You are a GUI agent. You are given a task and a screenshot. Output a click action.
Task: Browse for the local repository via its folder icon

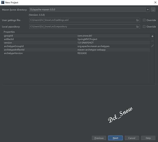coord(137,27)
